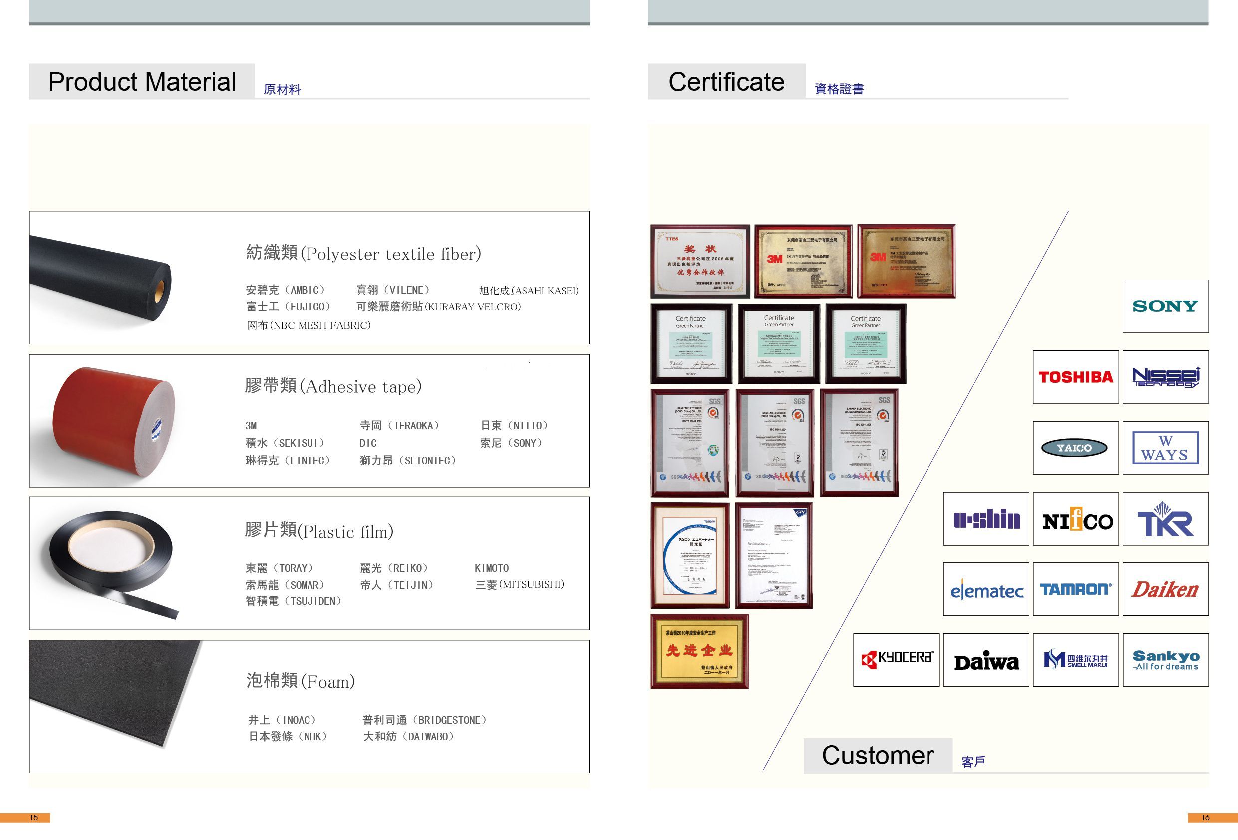Click the 積水 (SEKISUI) text
1238x840 pixels.
coord(285,443)
